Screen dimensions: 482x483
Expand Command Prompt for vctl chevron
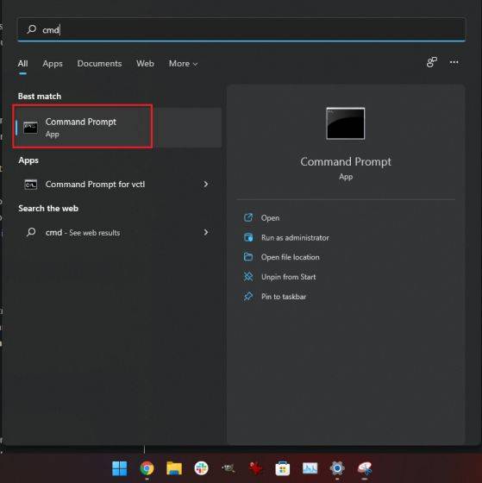[x=206, y=185]
